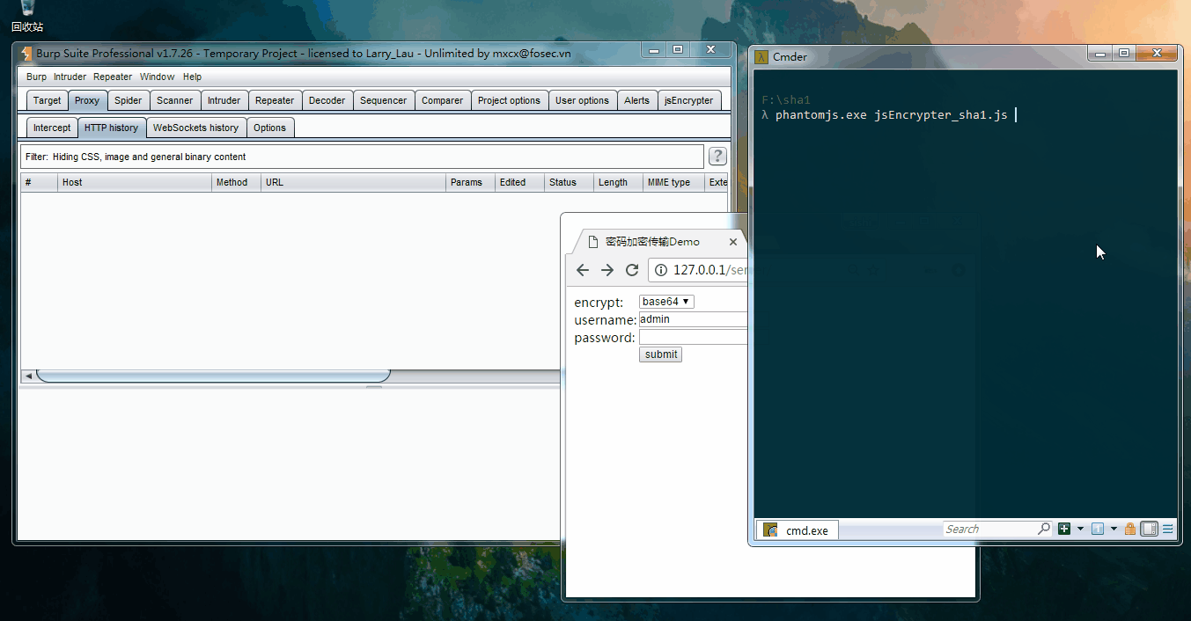The width and height of the screenshot is (1191, 621).
Task: Reload the browser page
Action: tap(632, 270)
